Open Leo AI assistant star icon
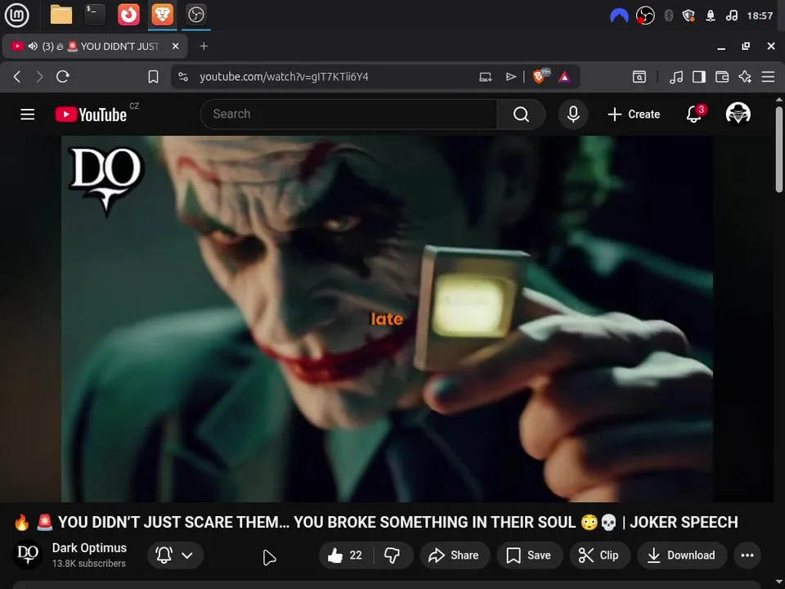Image resolution: width=785 pixels, height=589 pixels. click(745, 77)
